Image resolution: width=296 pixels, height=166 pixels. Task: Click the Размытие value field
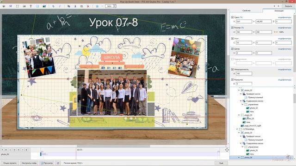pyautogui.click(x=244, y=84)
